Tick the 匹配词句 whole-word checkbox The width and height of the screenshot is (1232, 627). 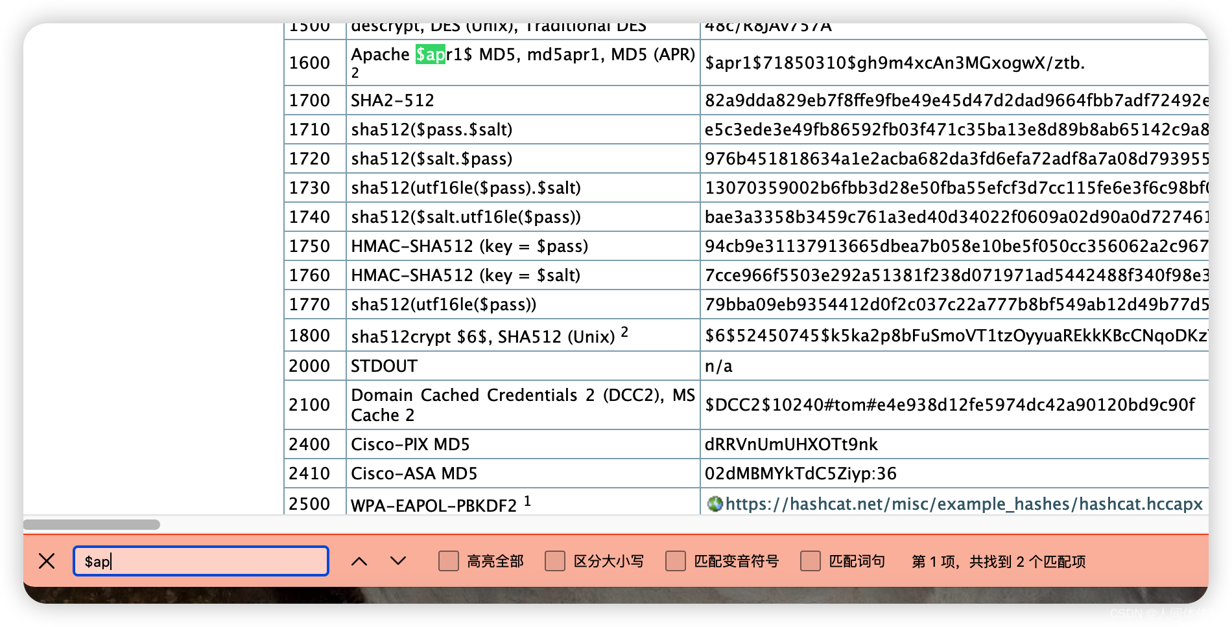811,561
